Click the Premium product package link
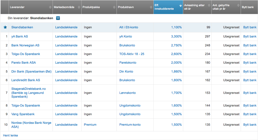258x140 pixels. [x=90, y=125]
